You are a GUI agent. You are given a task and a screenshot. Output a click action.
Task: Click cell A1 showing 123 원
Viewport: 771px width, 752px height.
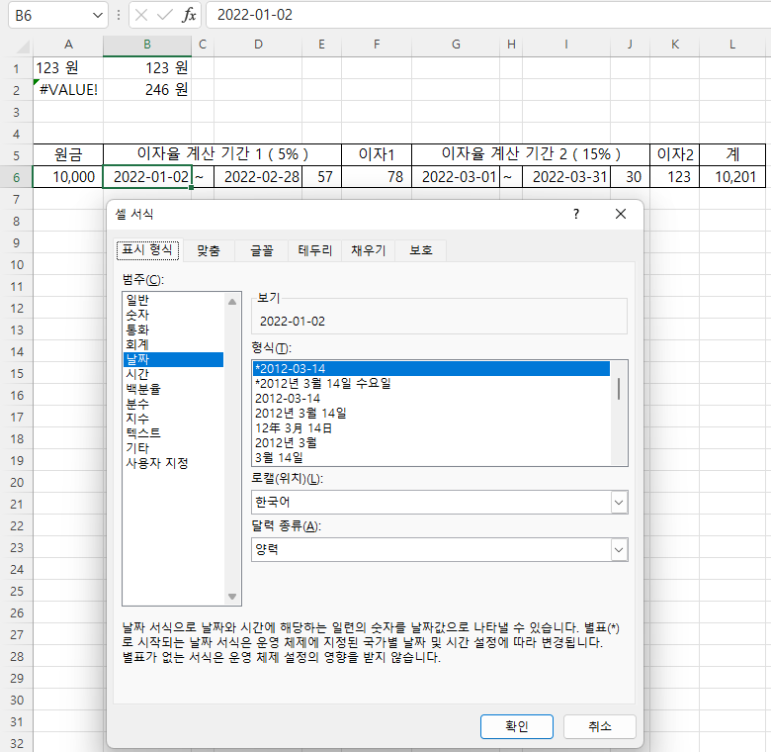coord(68,68)
